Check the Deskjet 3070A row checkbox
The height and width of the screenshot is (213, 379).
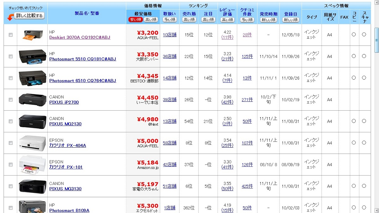[11, 35]
